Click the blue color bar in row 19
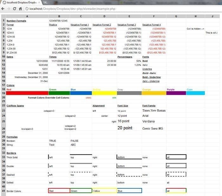Viewport: 222px width, 196px height. pos(81,93)
